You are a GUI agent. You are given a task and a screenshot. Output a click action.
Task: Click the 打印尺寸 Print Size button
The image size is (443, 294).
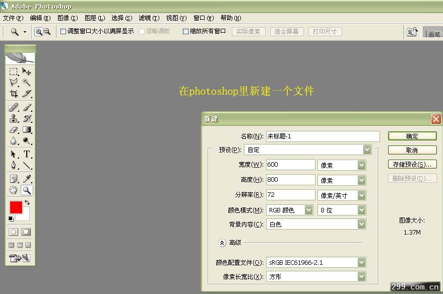pos(325,32)
